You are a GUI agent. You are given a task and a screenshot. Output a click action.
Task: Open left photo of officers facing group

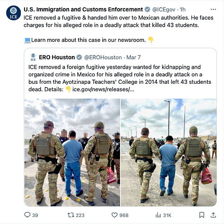[x=72, y=152]
